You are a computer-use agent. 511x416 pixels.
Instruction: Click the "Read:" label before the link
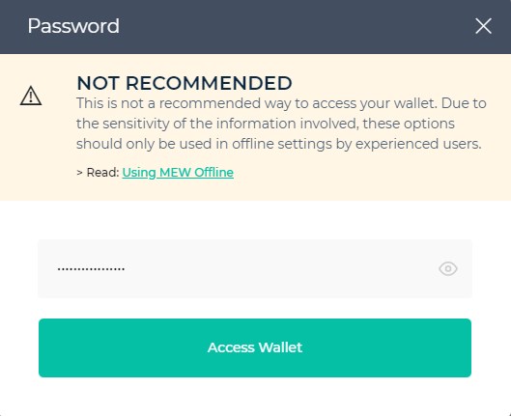102,172
